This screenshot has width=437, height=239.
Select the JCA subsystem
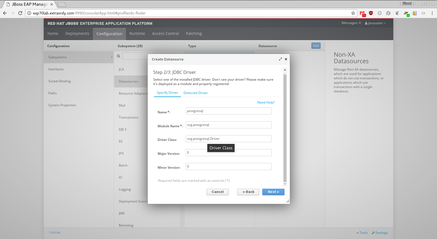click(x=131, y=69)
